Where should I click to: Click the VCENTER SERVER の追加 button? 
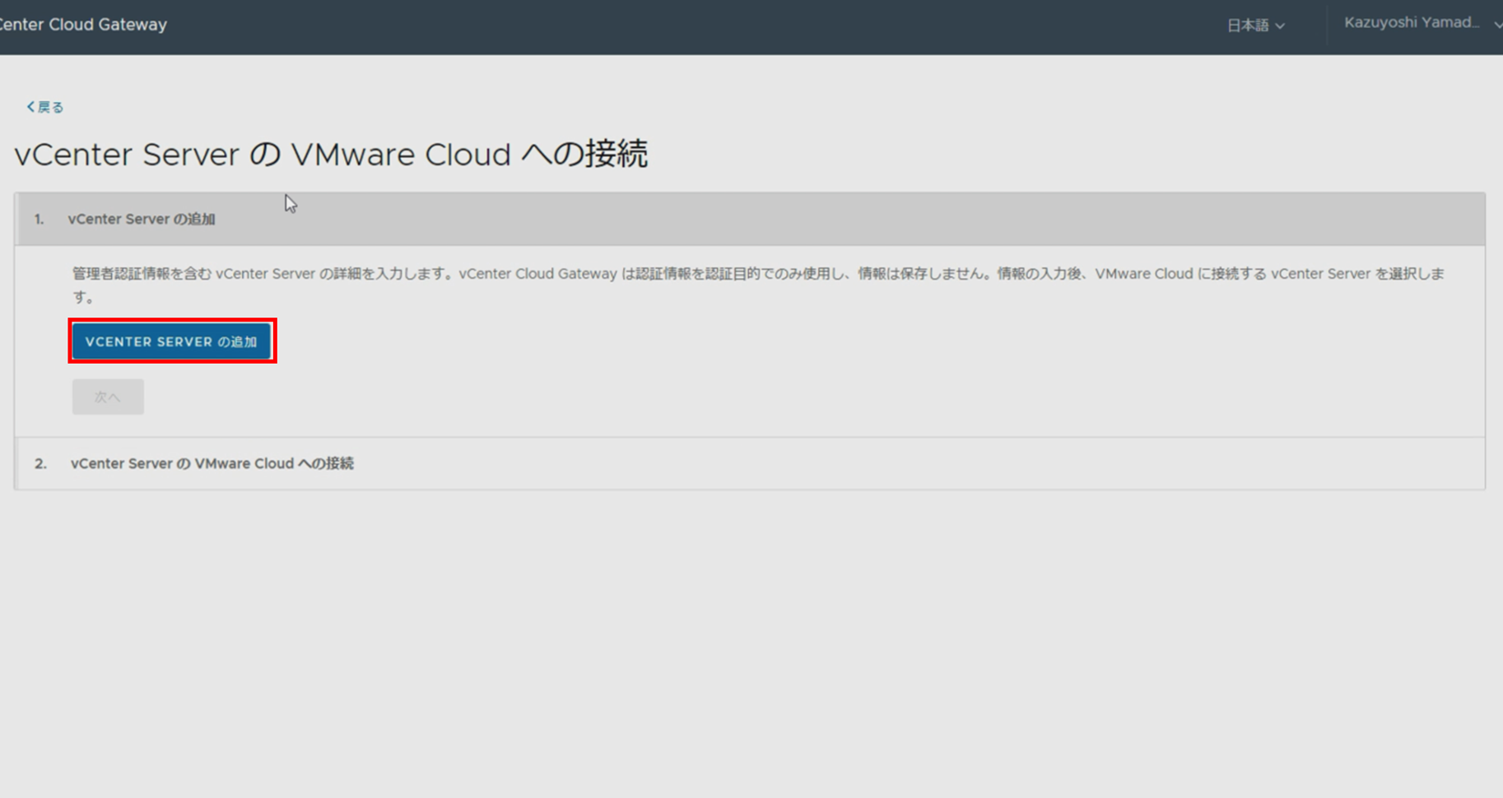171,341
